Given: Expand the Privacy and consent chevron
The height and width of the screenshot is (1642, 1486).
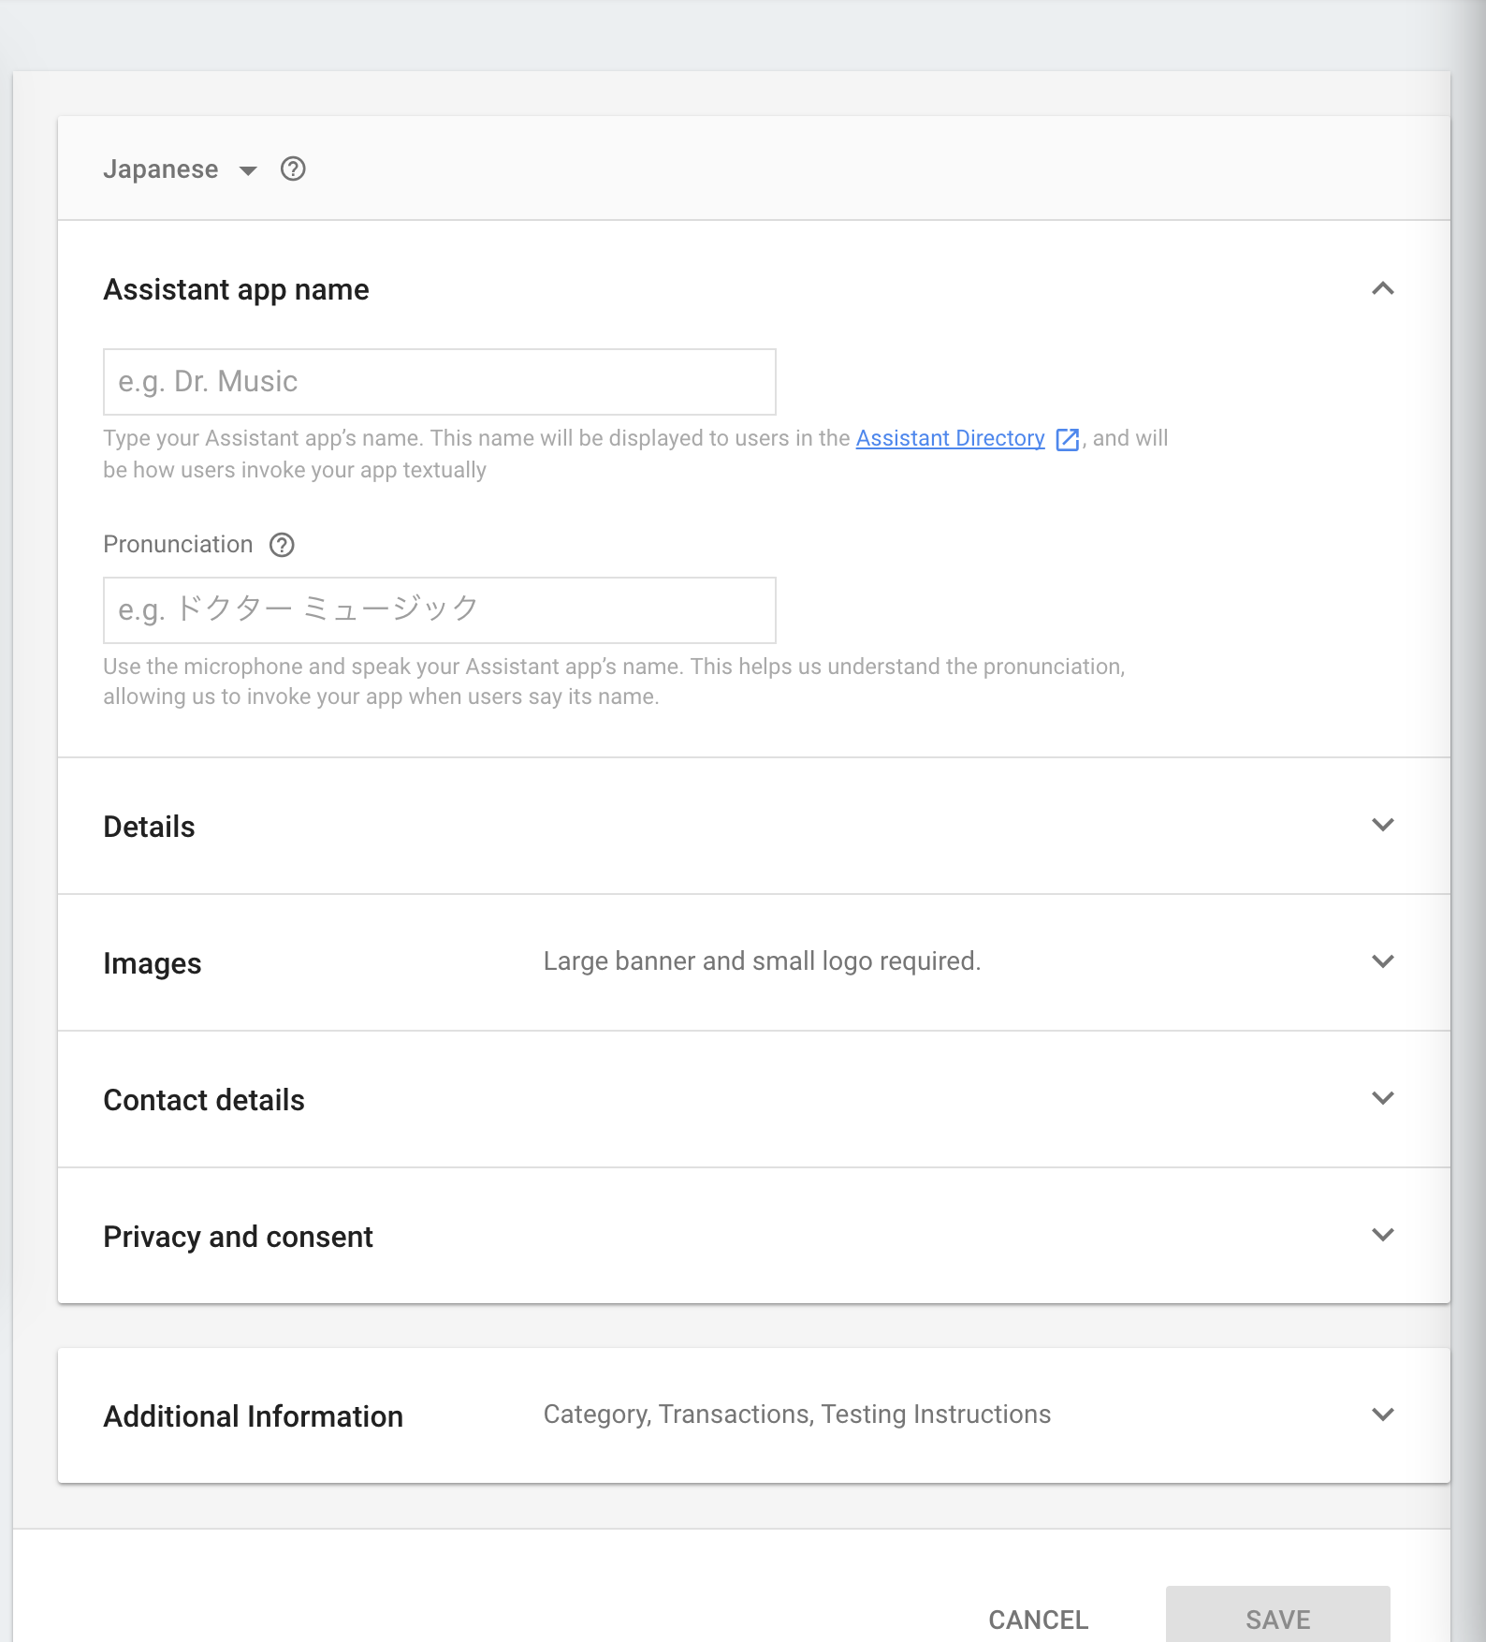Looking at the screenshot, I should click(x=1382, y=1235).
